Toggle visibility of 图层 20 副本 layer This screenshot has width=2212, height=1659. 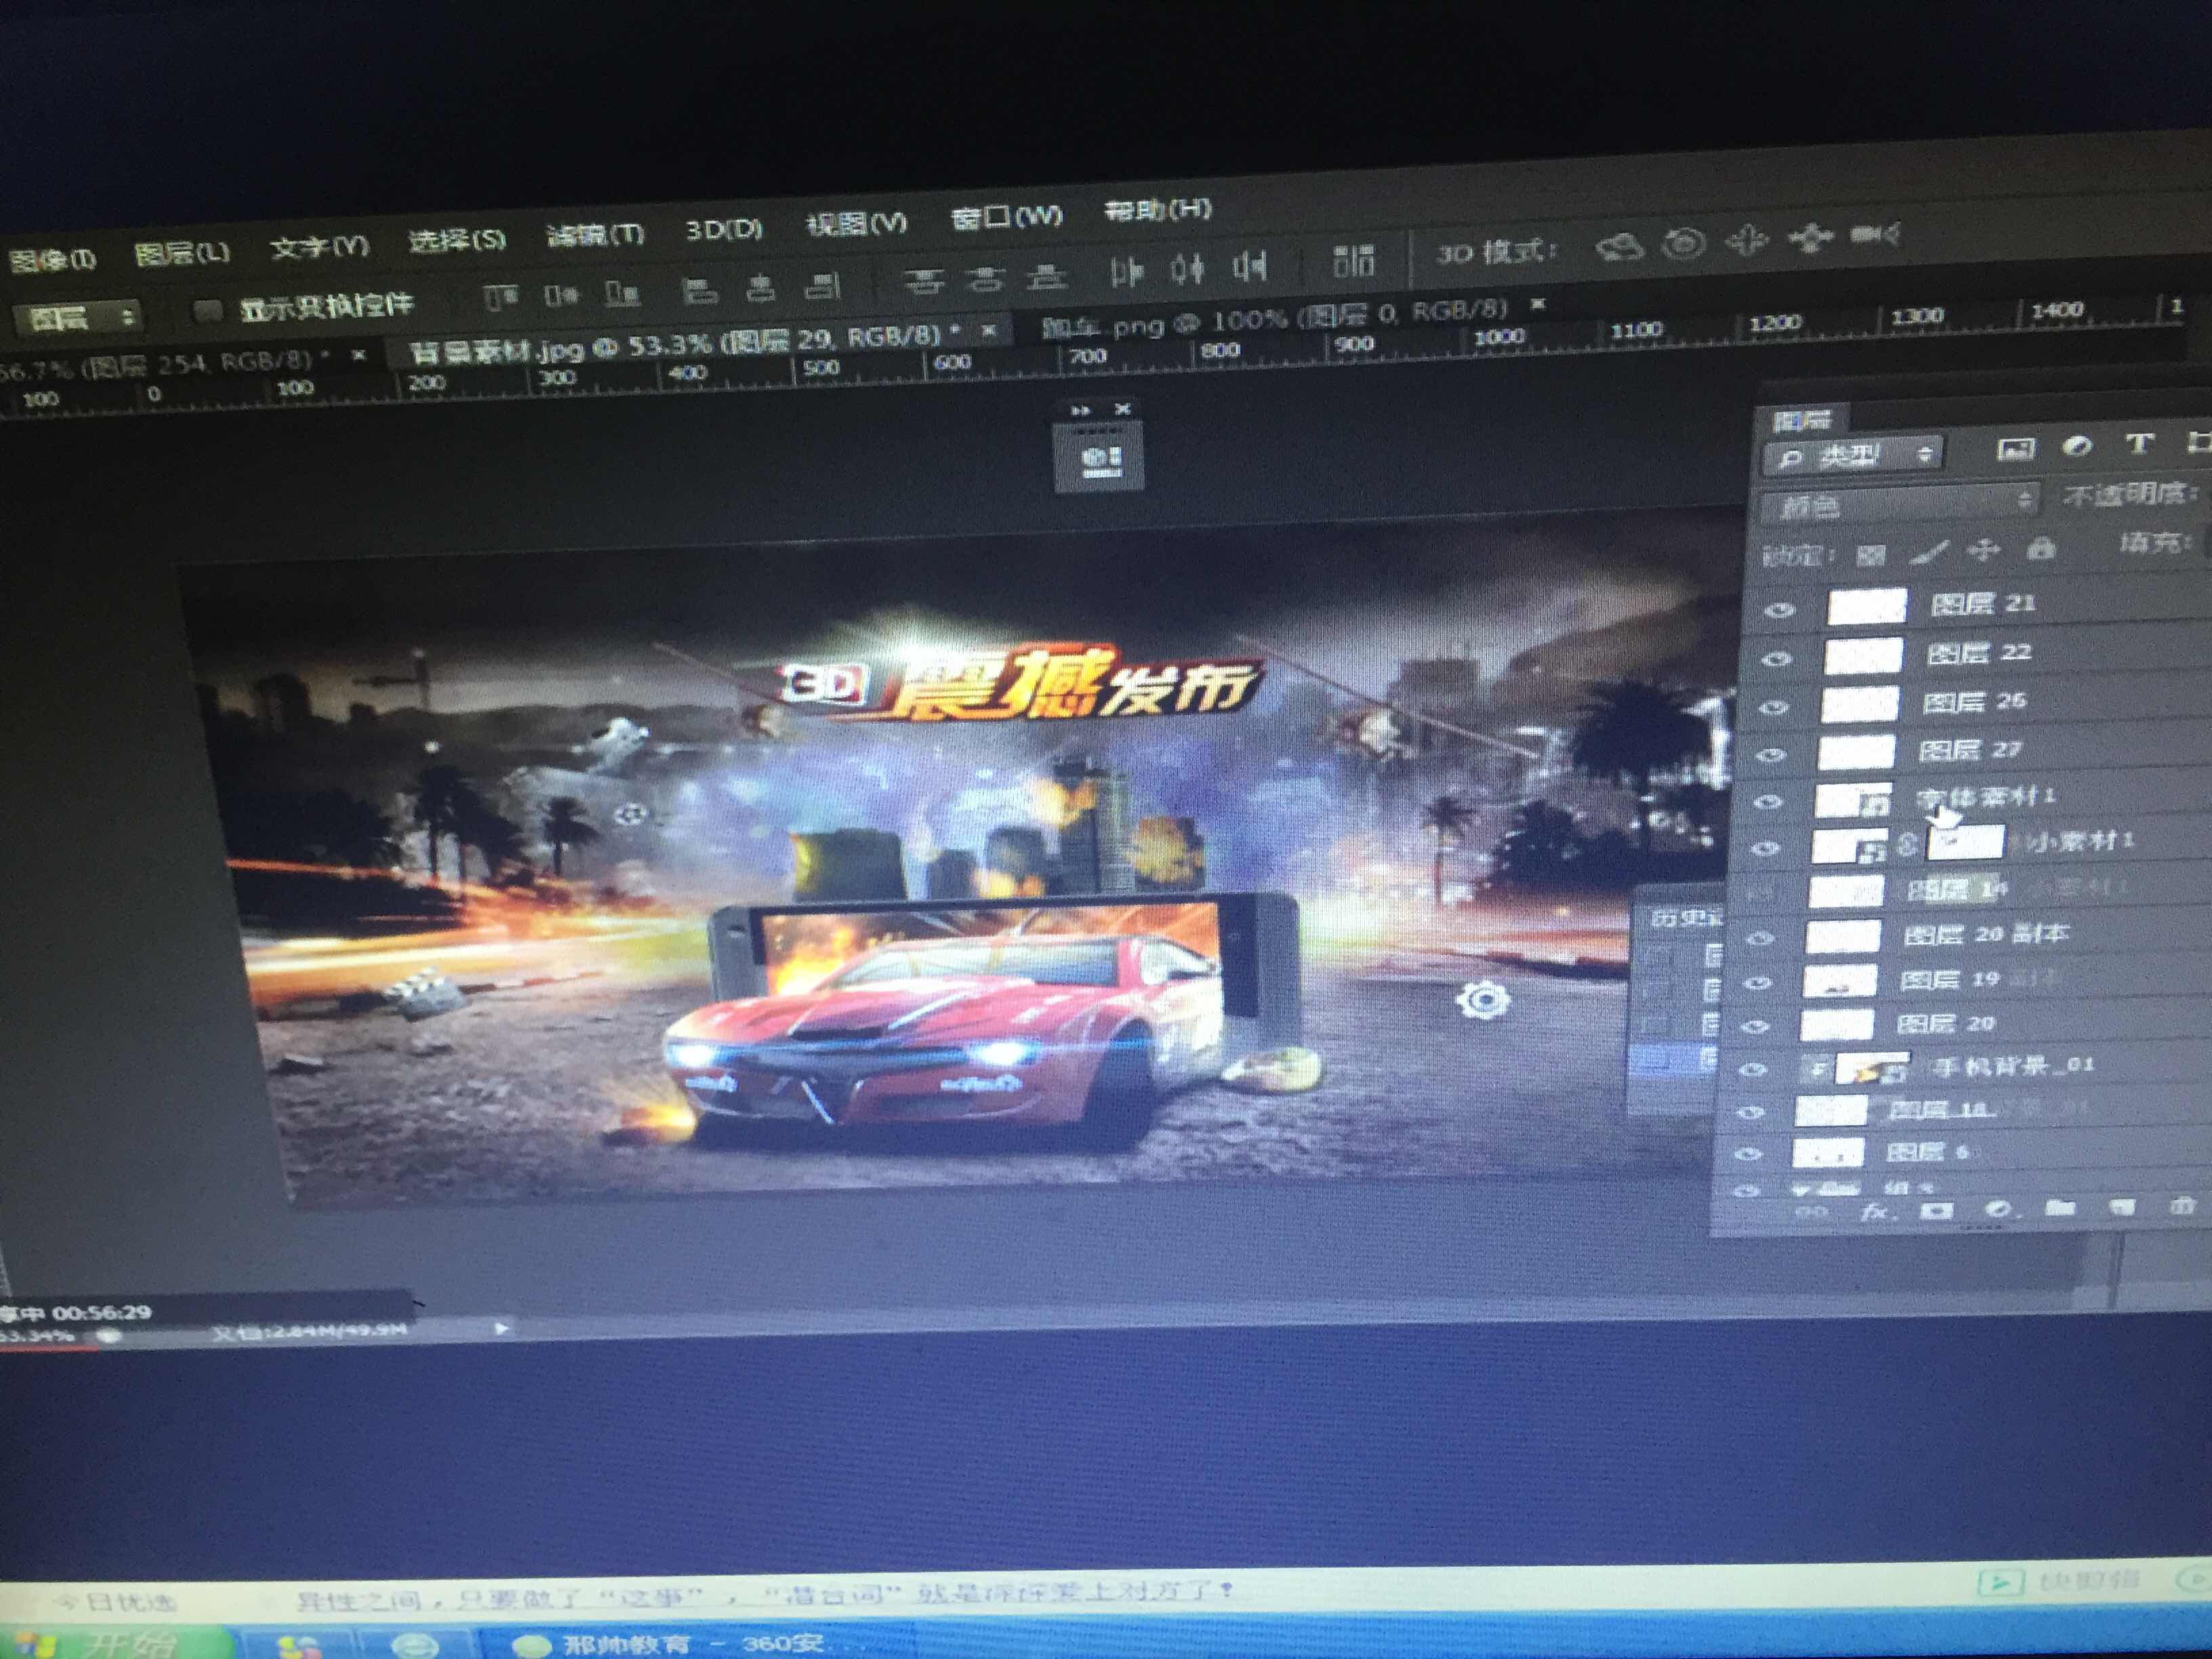click(1759, 938)
